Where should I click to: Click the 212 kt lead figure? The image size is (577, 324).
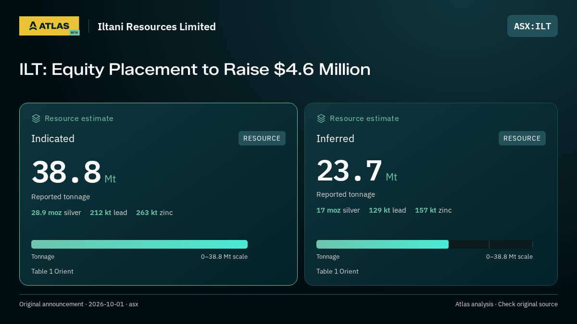point(109,213)
